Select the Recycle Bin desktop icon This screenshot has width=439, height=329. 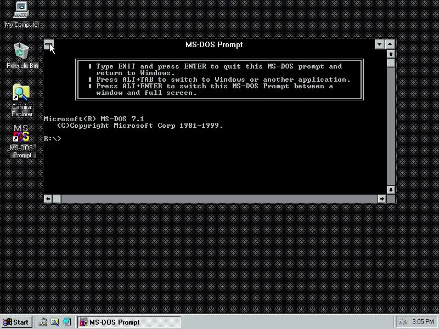22,56
